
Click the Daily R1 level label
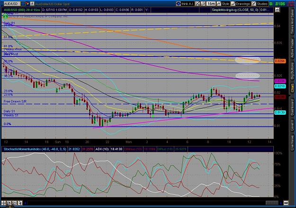[x=9, y=23]
